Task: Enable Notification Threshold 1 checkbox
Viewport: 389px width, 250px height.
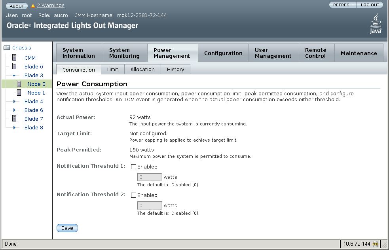Action: pos(133,167)
